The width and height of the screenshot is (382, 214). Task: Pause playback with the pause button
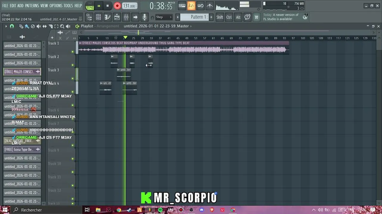point(99,6)
